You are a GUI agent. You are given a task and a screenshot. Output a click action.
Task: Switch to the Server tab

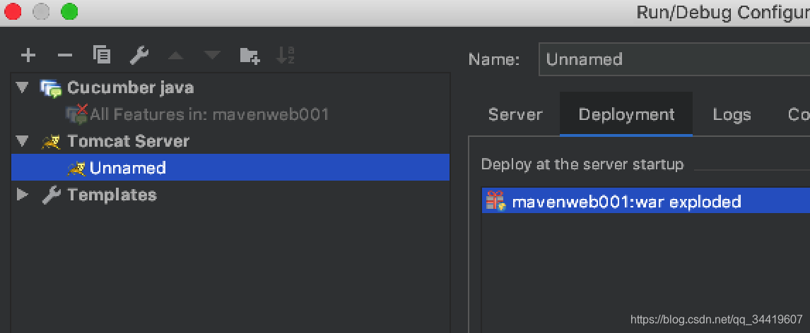point(515,114)
